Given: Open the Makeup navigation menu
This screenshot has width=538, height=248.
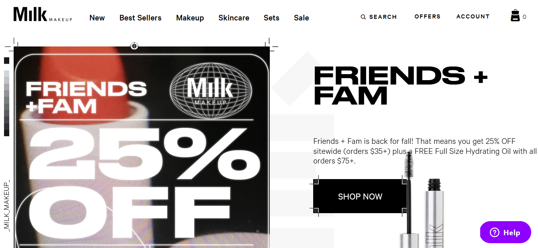Looking at the screenshot, I should (190, 18).
